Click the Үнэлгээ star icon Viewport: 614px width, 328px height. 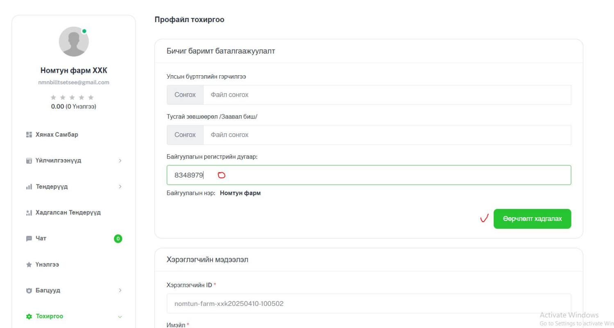[x=29, y=265]
